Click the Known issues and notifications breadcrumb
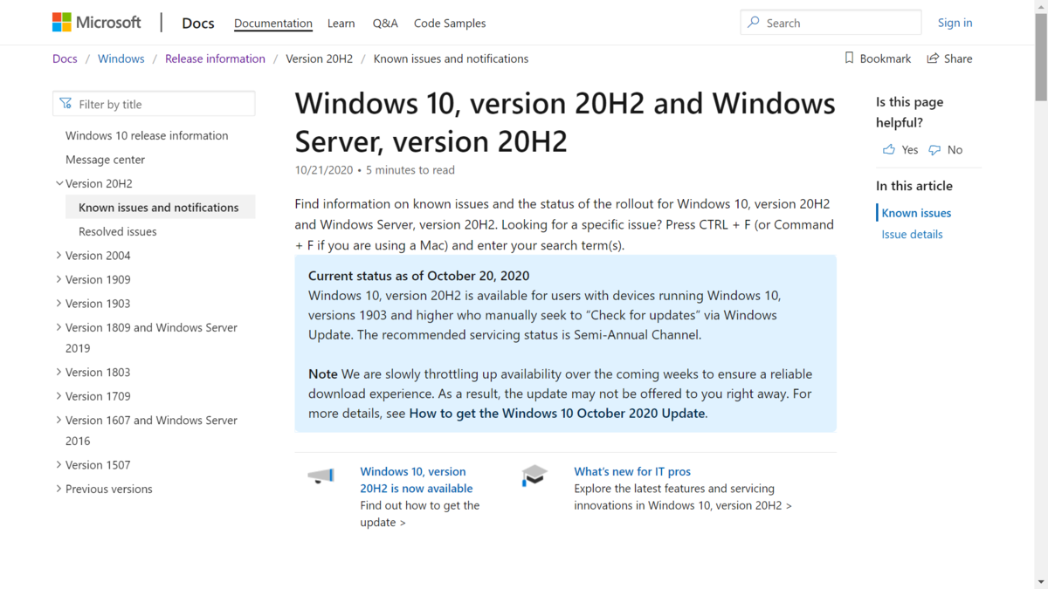This screenshot has height=589, width=1048. pyautogui.click(x=451, y=58)
